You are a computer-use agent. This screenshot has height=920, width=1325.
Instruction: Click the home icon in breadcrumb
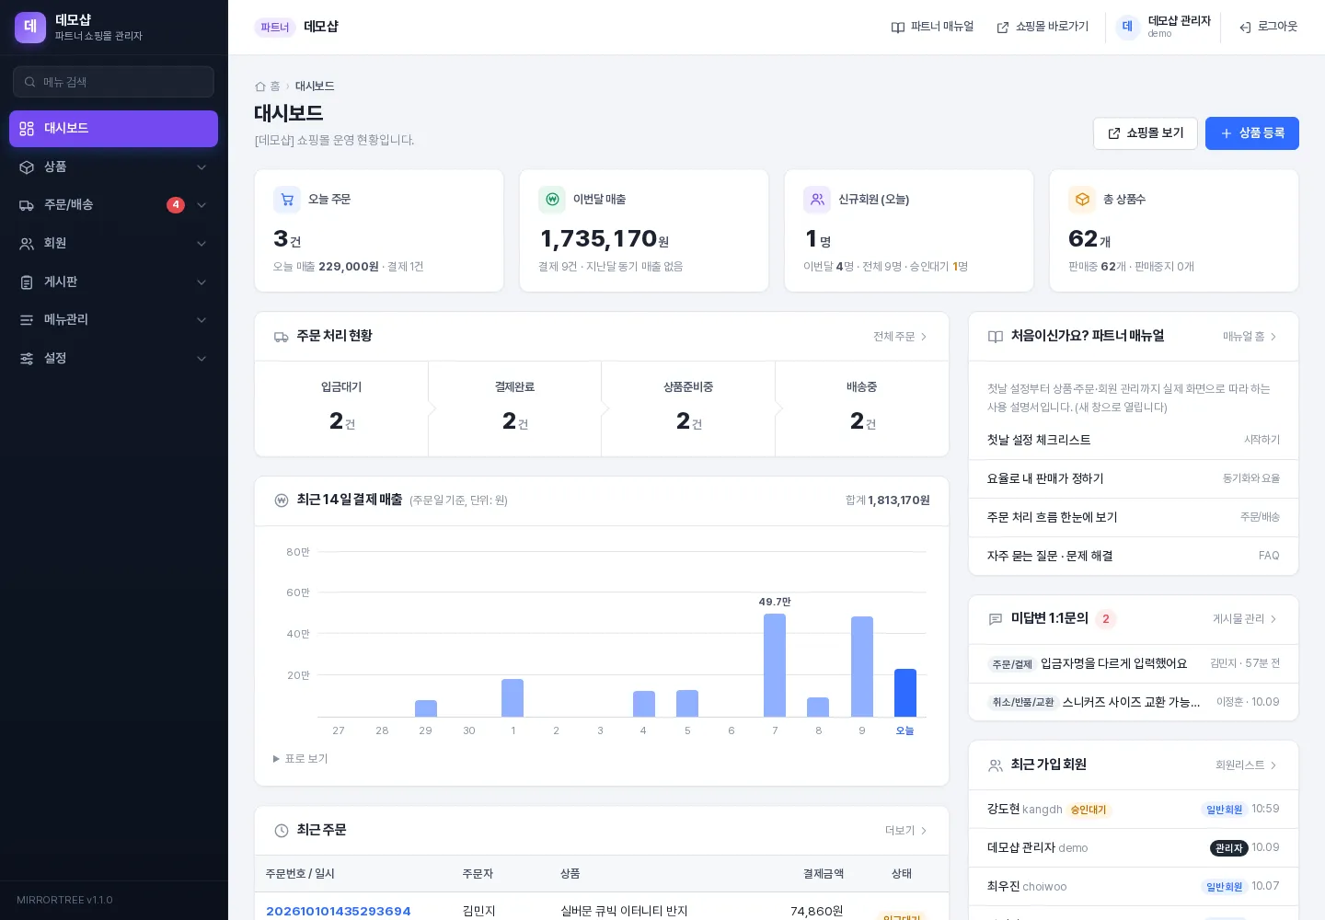(260, 86)
